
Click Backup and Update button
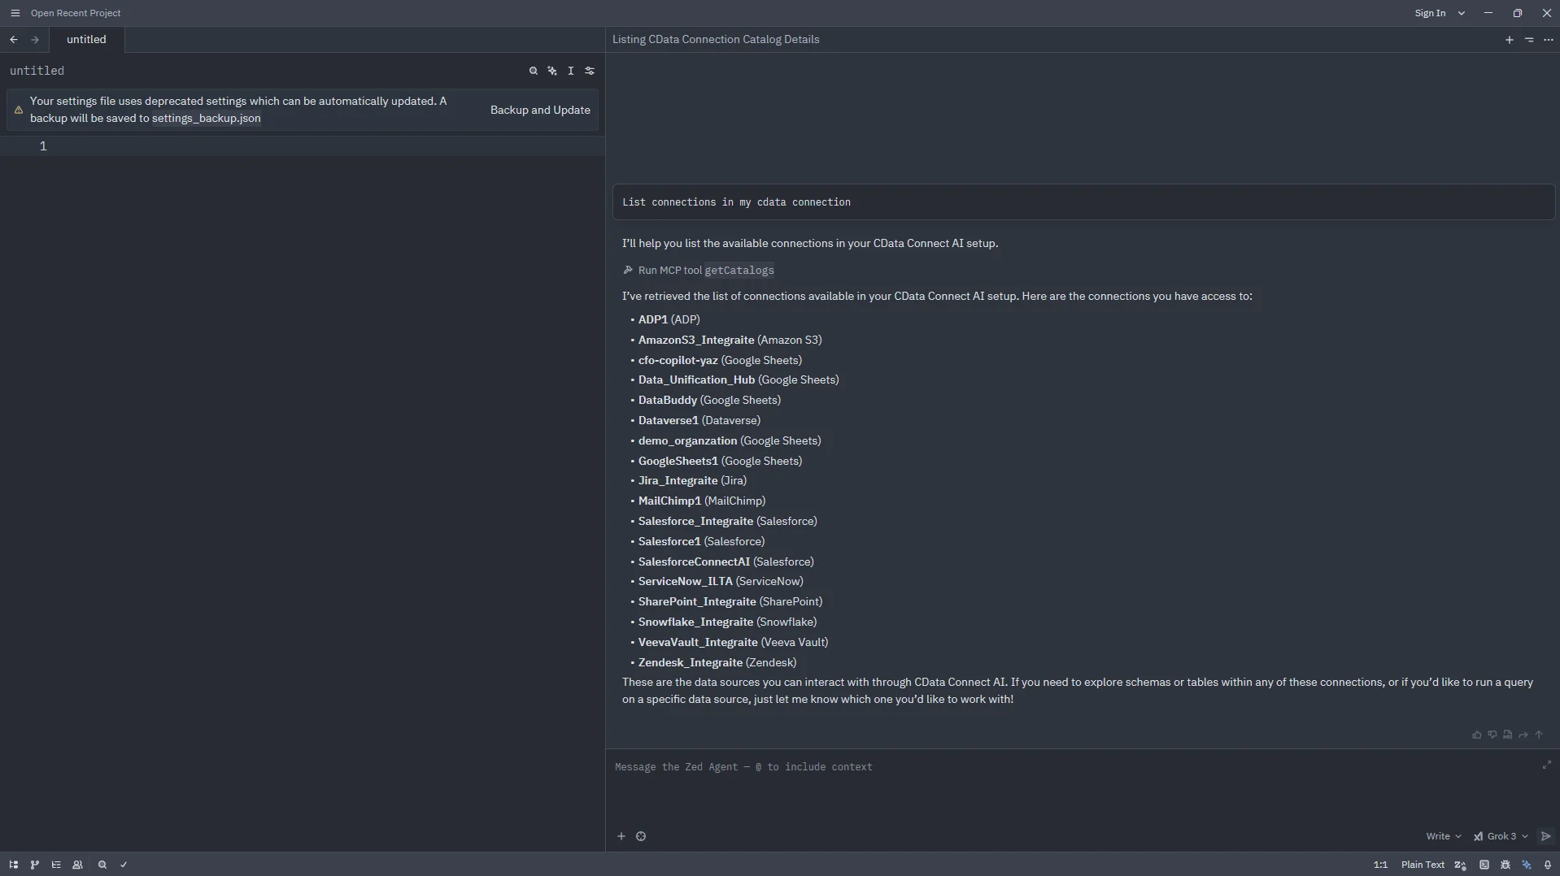(540, 110)
